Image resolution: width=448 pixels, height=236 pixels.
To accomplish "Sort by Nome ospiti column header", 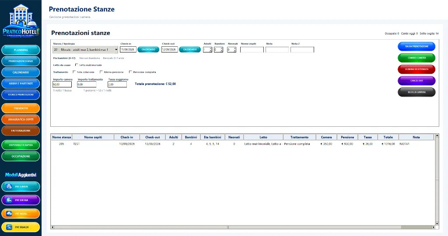I will pos(93,137).
